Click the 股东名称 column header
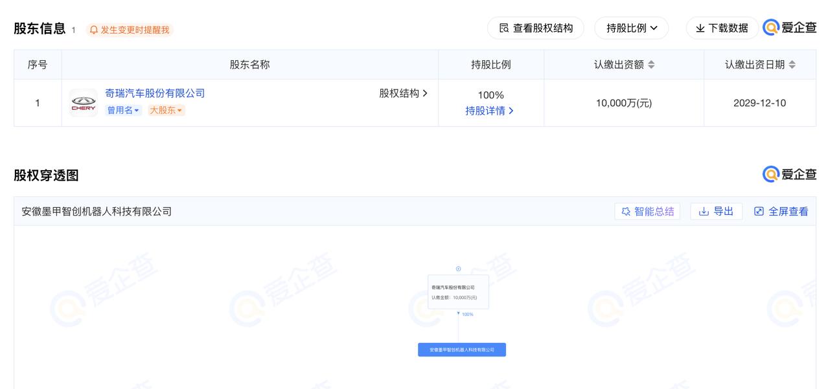 (x=250, y=65)
